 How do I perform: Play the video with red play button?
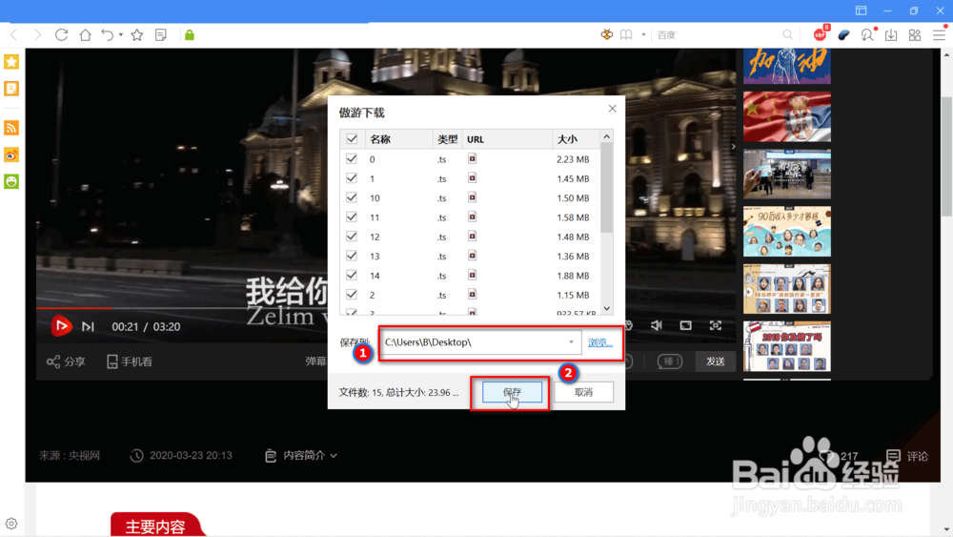61,326
